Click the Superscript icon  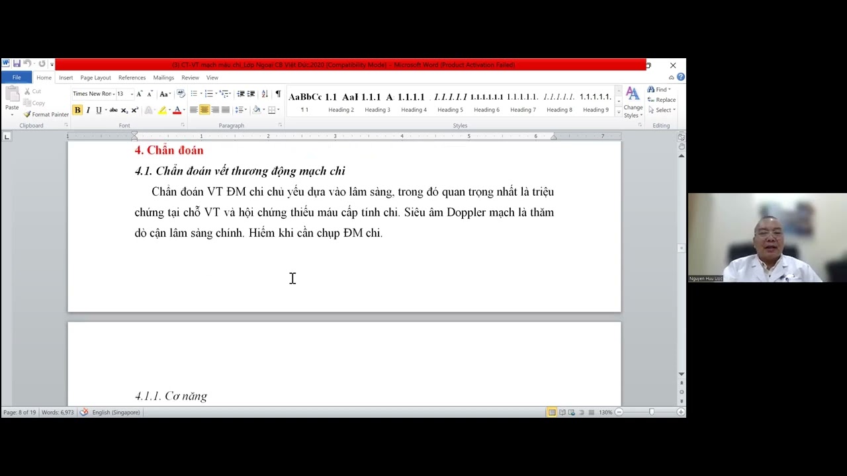(x=135, y=110)
